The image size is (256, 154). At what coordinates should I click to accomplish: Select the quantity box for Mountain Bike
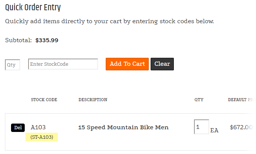[201, 127]
